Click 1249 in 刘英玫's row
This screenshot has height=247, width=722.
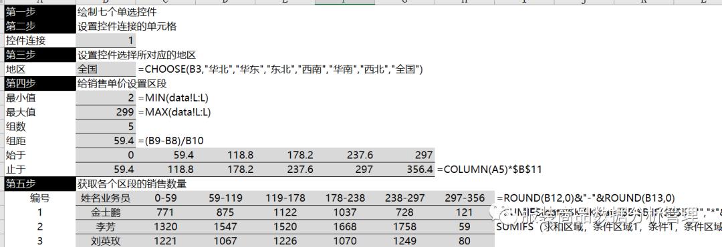[x=404, y=240]
